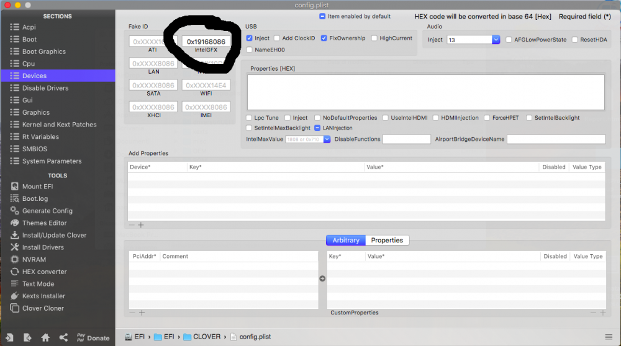Enable Lpc Tune checkbox
Viewport: 621px width, 346px height.
point(249,118)
